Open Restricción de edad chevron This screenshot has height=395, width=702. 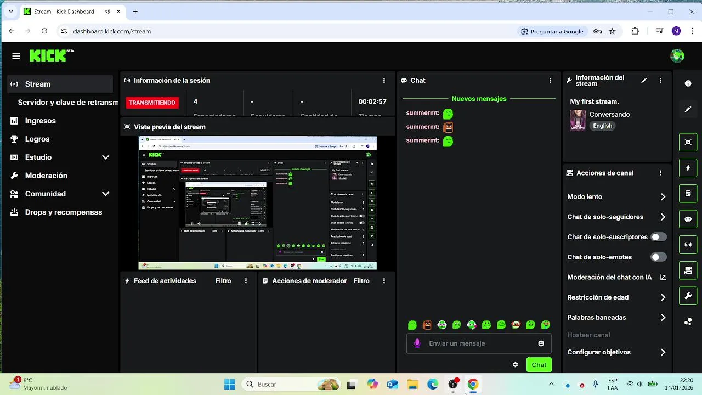tap(663, 297)
